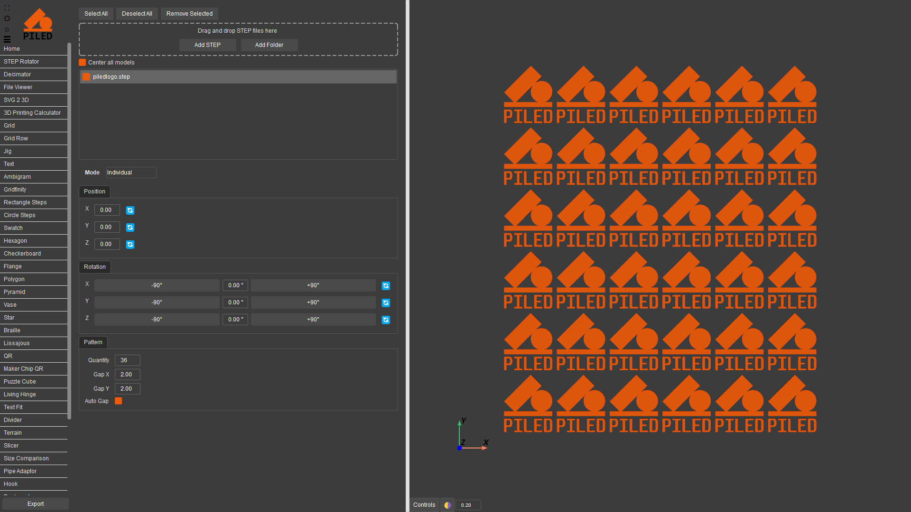The width and height of the screenshot is (911, 512).
Task: Reset Rotation Z with the refresh icon
Action: (x=386, y=320)
